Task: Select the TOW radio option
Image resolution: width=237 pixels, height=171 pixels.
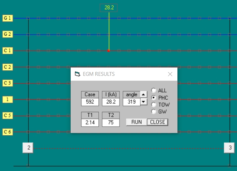Action: point(153,105)
